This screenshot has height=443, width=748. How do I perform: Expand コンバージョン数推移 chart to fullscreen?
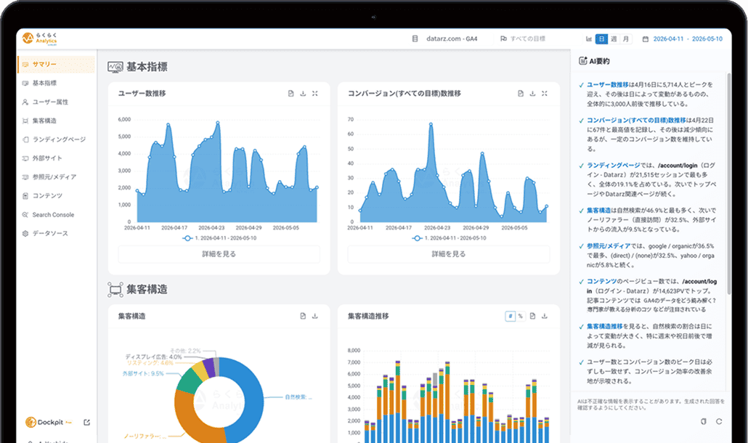pyautogui.click(x=545, y=94)
